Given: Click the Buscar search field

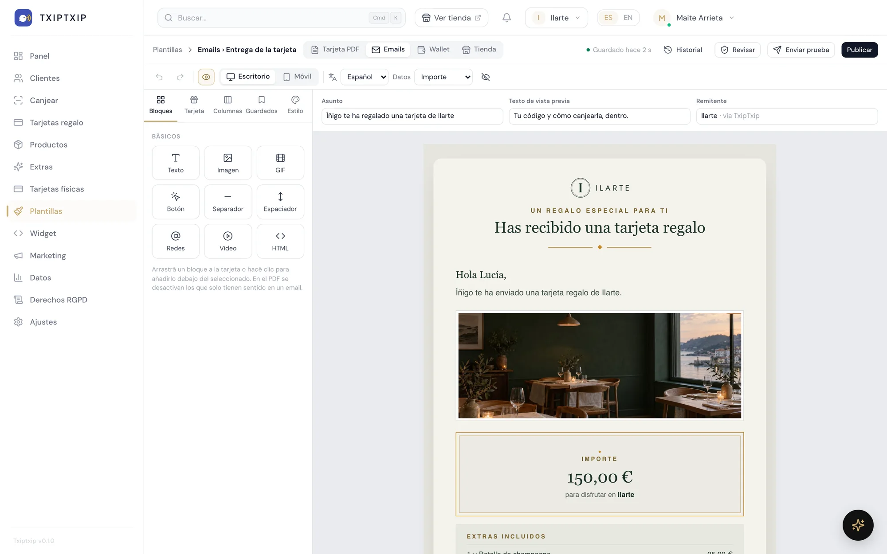Looking at the screenshot, I should point(282,18).
